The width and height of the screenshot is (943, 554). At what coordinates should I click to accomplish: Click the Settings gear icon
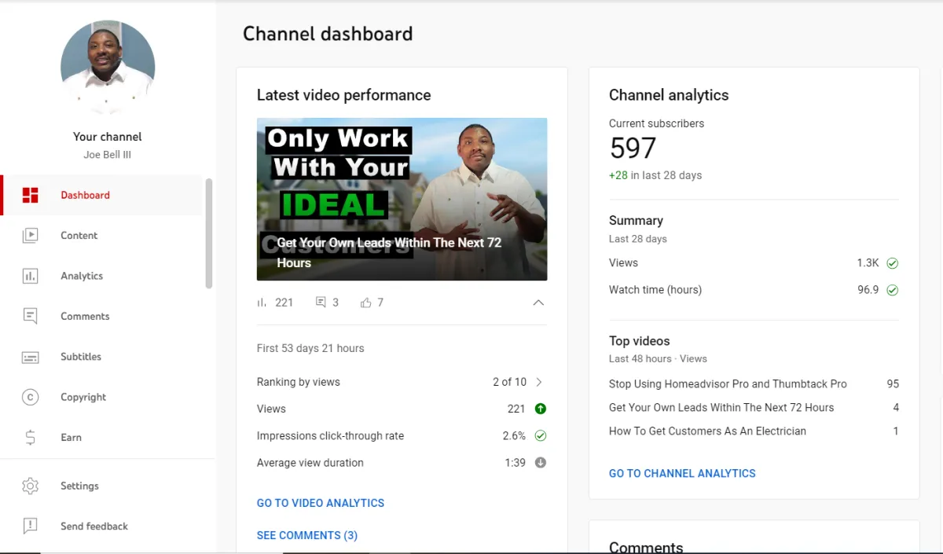pos(31,486)
